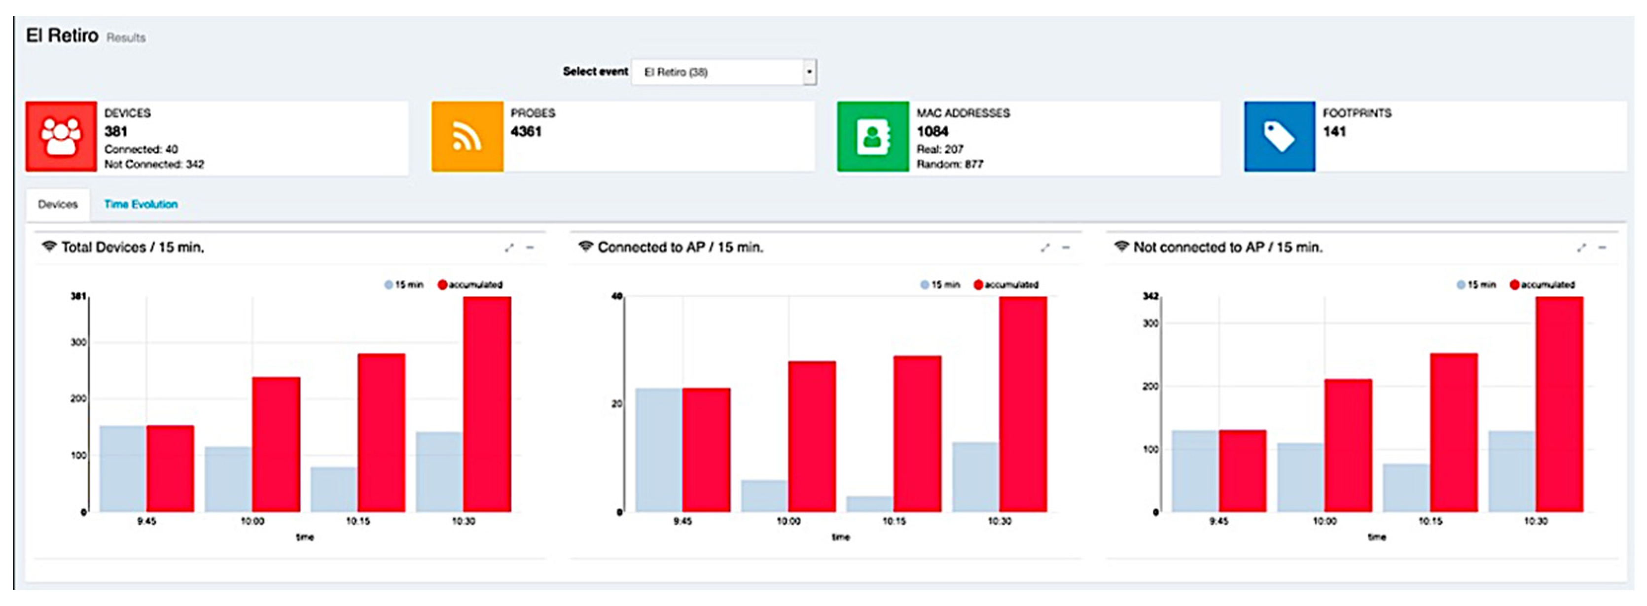
Task: Click the red Devices people icon
Action: tap(61, 136)
